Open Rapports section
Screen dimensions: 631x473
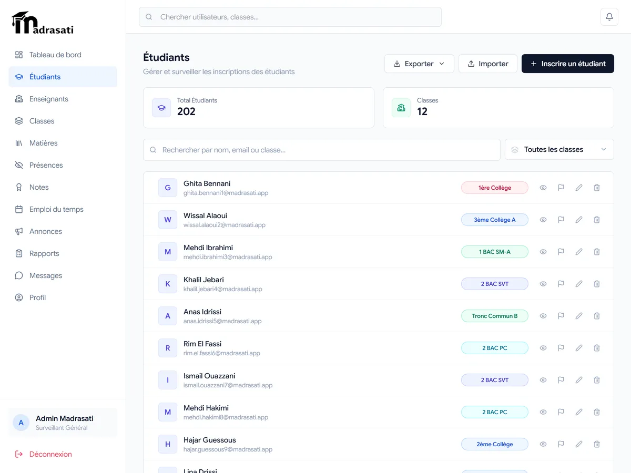point(63,253)
